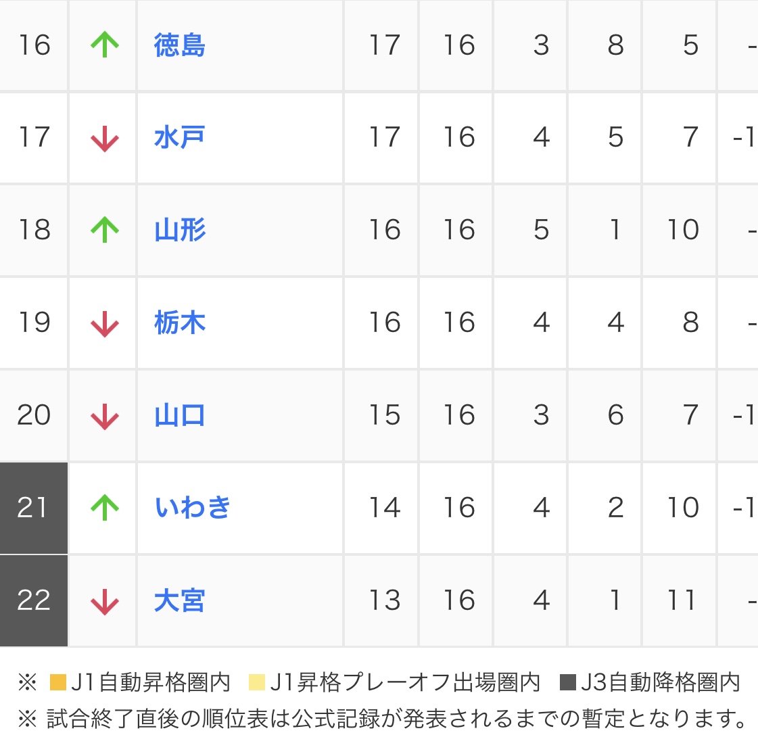Image resolution: width=758 pixels, height=735 pixels.
Task: Click the yellow J1昇格プレーオフ legend swatch
Action: [x=257, y=683]
